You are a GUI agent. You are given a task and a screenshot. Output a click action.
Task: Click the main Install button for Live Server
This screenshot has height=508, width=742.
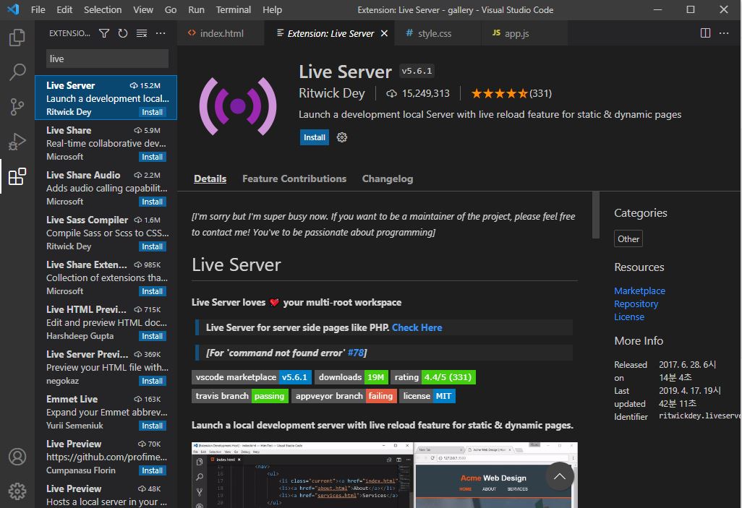tap(314, 137)
